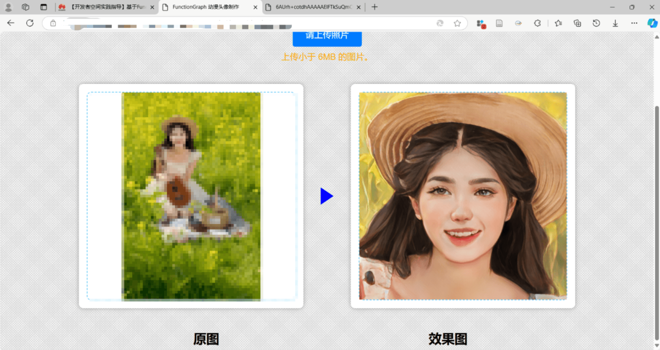Image resolution: width=660 pixels, height=350 pixels.
Task: Click the 上传小于 6MB 的图片 hint text
Action: pos(324,57)
